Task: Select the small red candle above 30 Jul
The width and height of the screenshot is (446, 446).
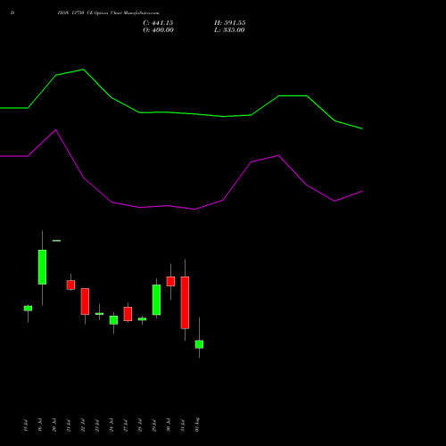Action: (170, 281)
